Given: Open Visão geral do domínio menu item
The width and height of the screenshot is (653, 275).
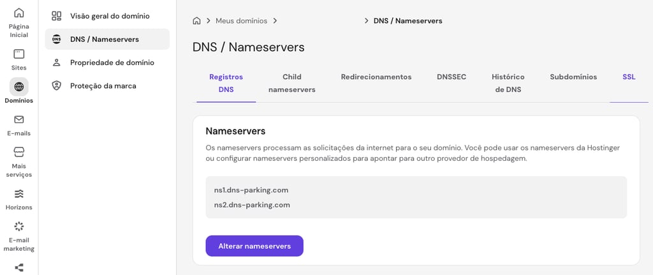Looking at the screenshot, I should coord(107,16).
